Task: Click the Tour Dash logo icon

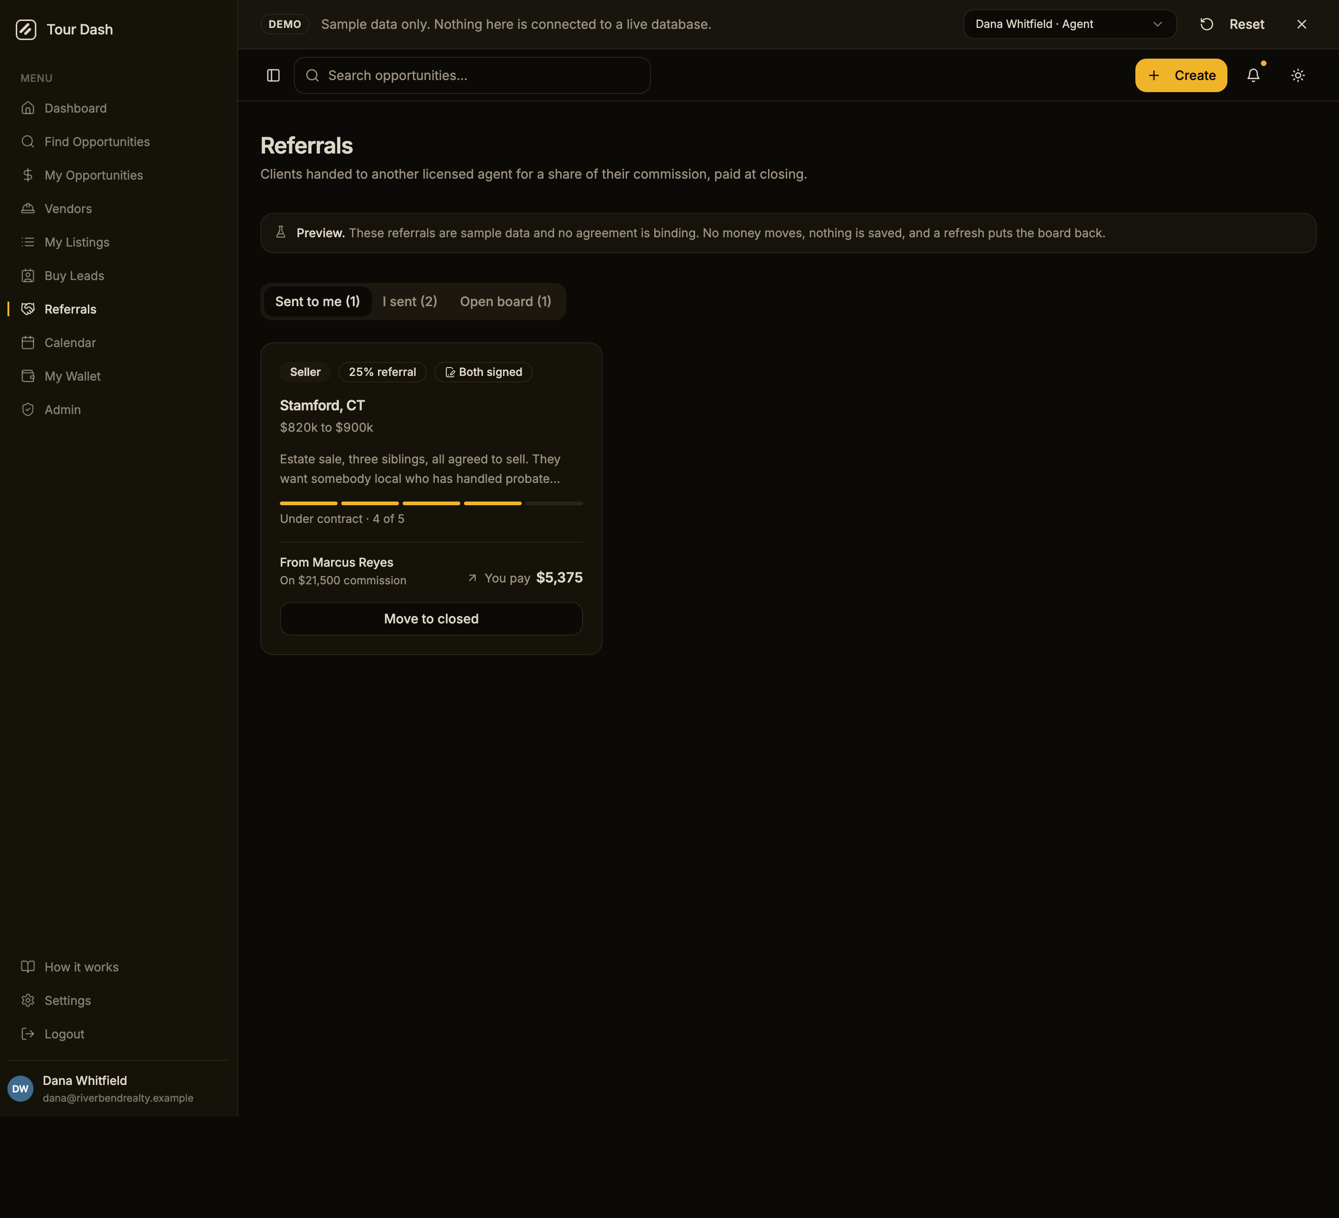Action: click(26, 29)
